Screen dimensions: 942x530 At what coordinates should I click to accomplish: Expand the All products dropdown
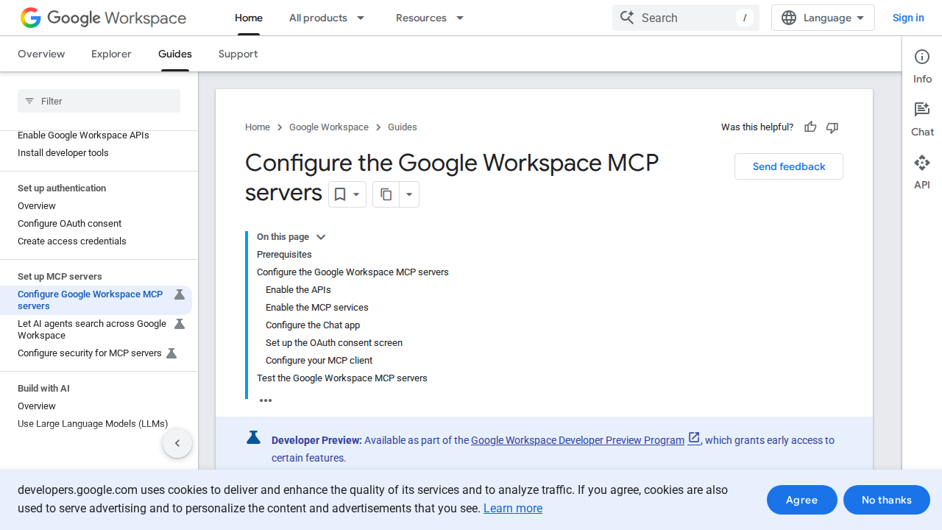pos(361,18)
